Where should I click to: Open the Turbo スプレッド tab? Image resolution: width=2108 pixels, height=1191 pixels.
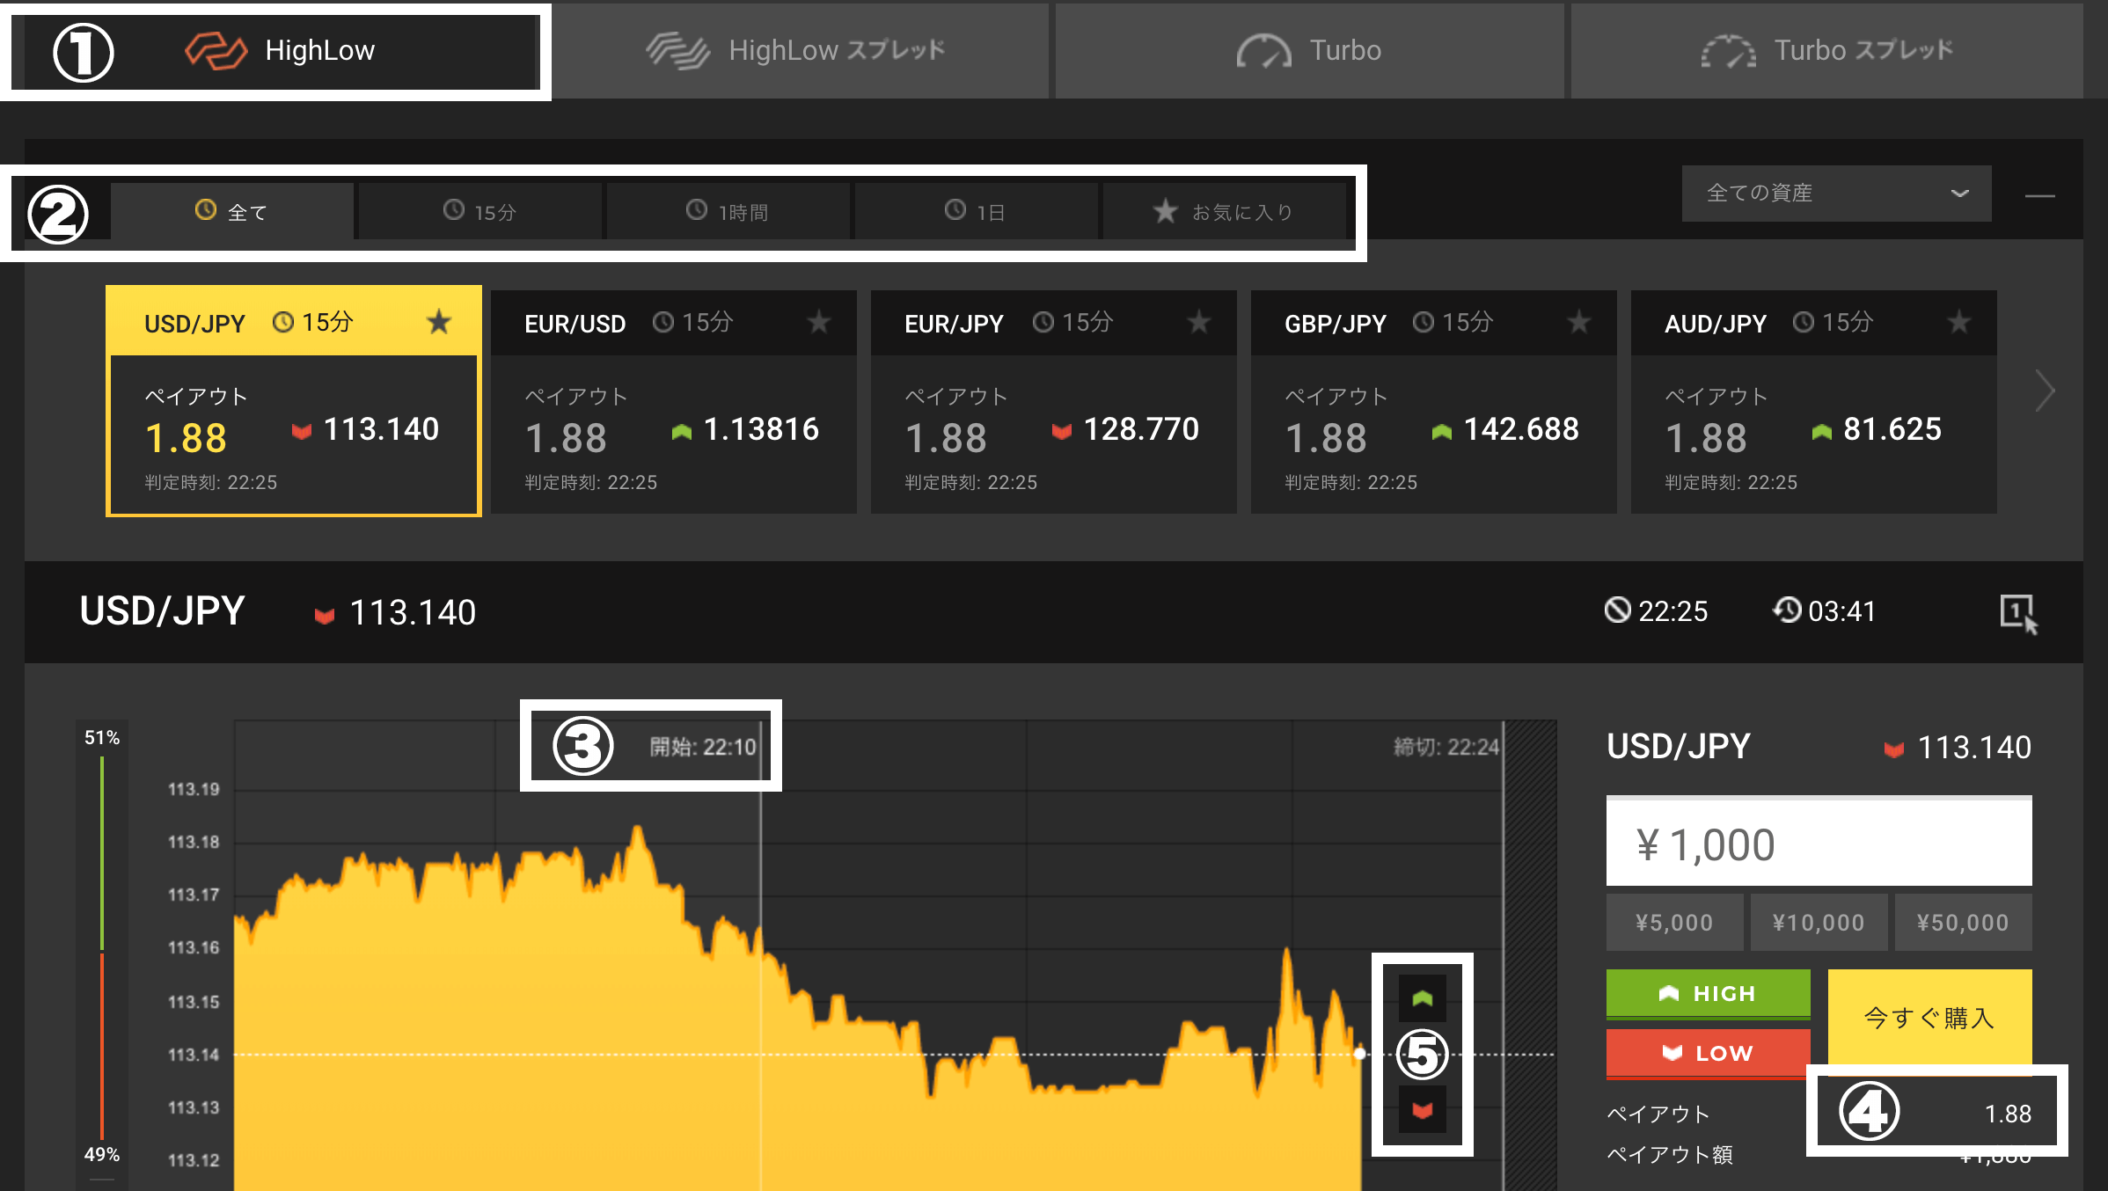(1826, 51)
